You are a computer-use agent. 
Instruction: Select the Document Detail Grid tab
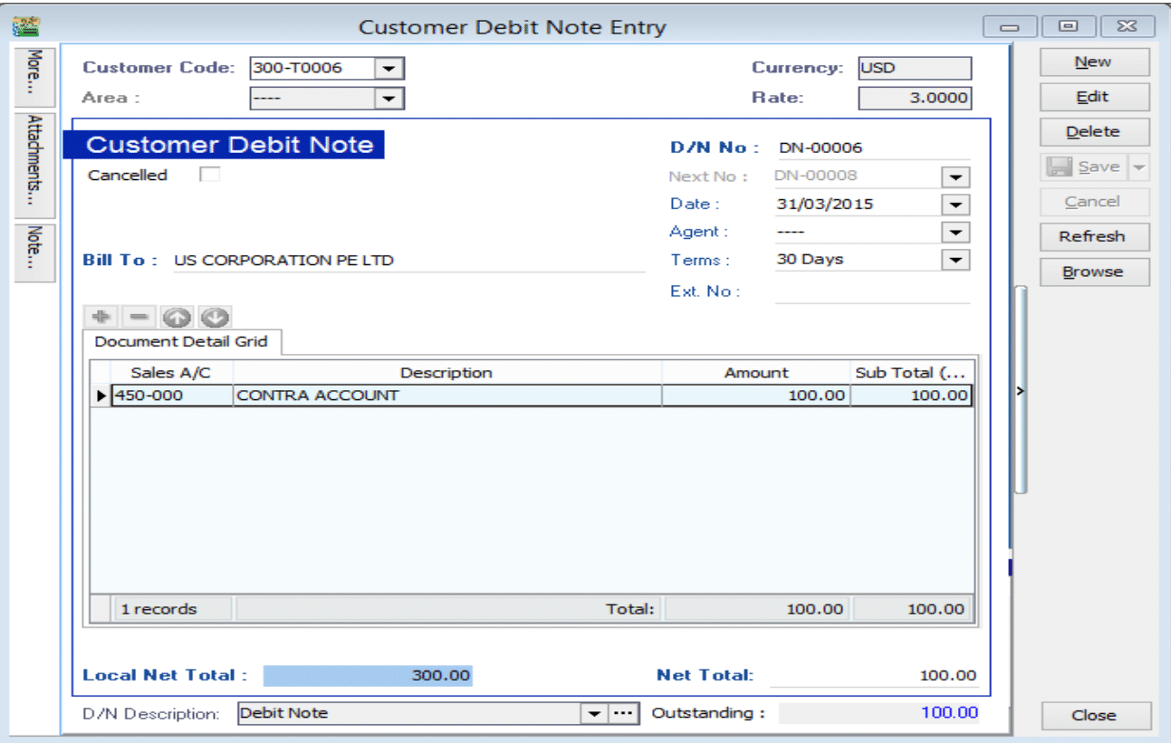tap(181, 342)
